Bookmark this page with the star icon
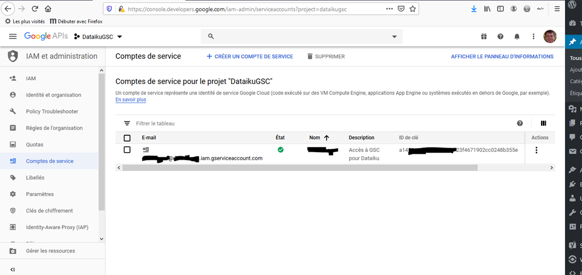 point(413,9)
